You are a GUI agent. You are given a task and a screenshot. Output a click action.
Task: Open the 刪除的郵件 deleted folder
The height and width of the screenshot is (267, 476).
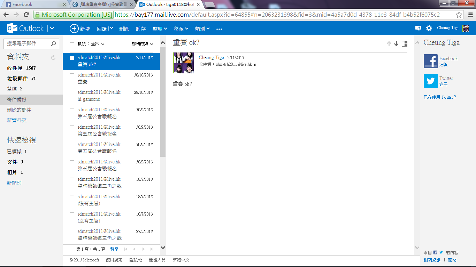(19, 110)
